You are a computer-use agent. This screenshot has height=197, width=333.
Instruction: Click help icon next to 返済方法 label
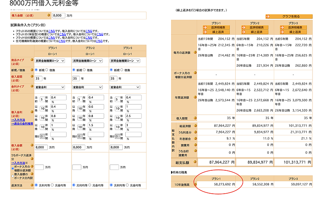click(x=32, y=185)
